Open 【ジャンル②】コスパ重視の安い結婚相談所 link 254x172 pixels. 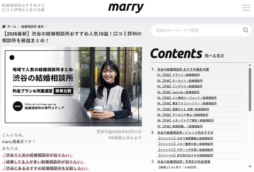tap(185, 144)
